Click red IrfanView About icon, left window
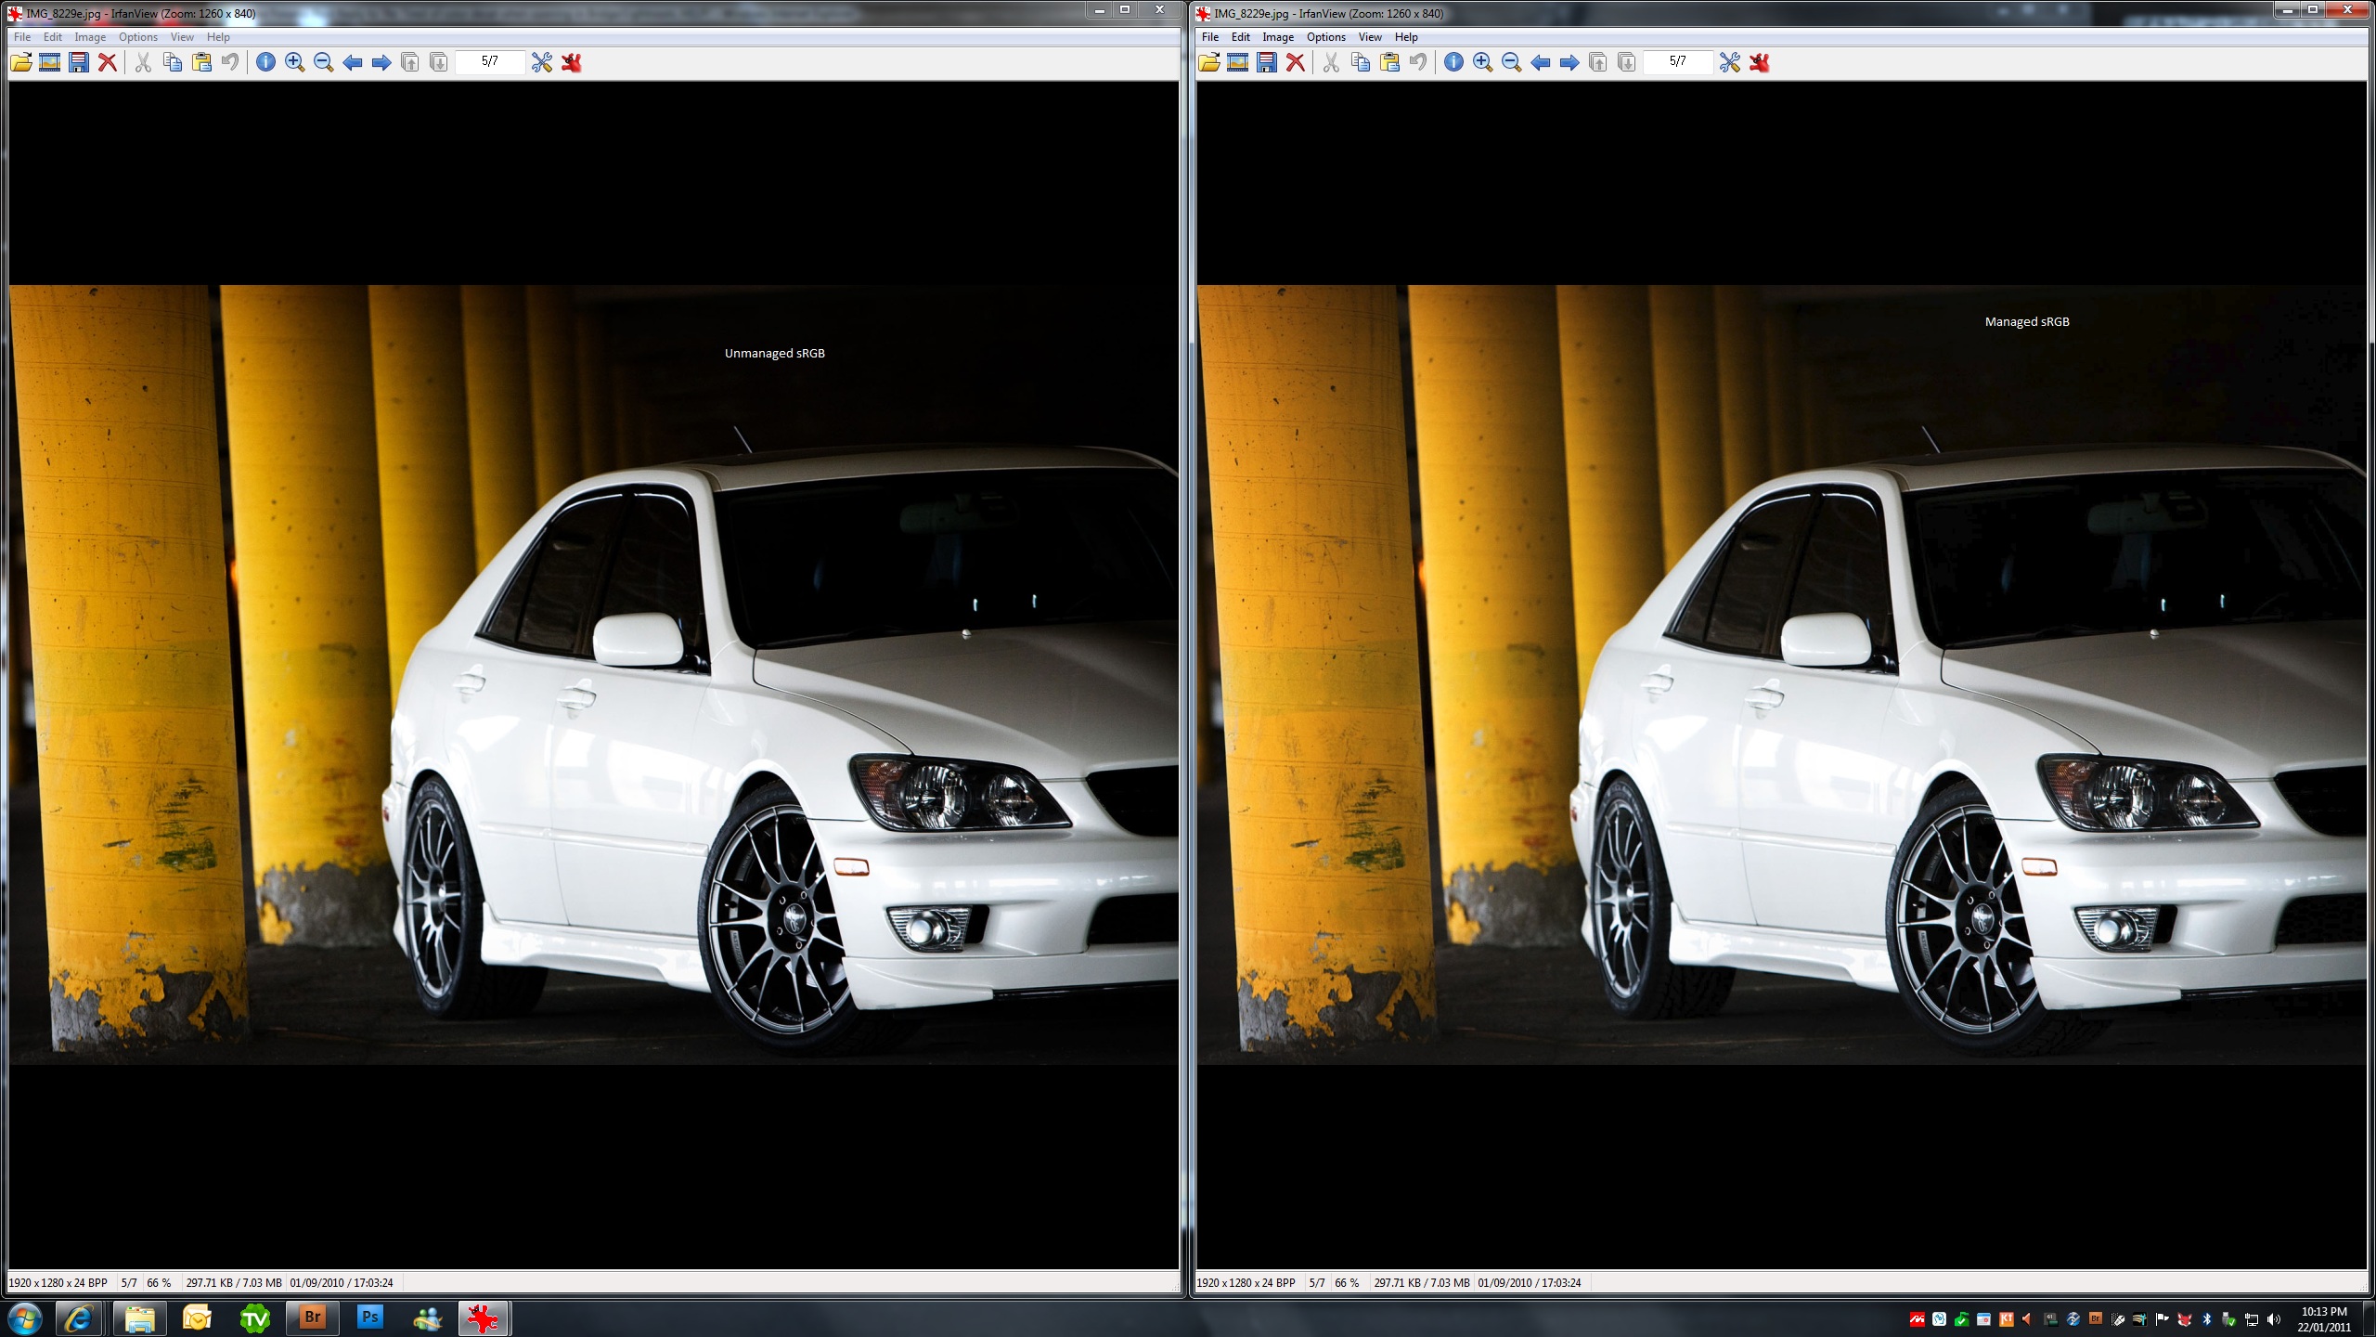Viewport: 2376px width, 1337px height. pyautogui.click(x=571, y=62)
